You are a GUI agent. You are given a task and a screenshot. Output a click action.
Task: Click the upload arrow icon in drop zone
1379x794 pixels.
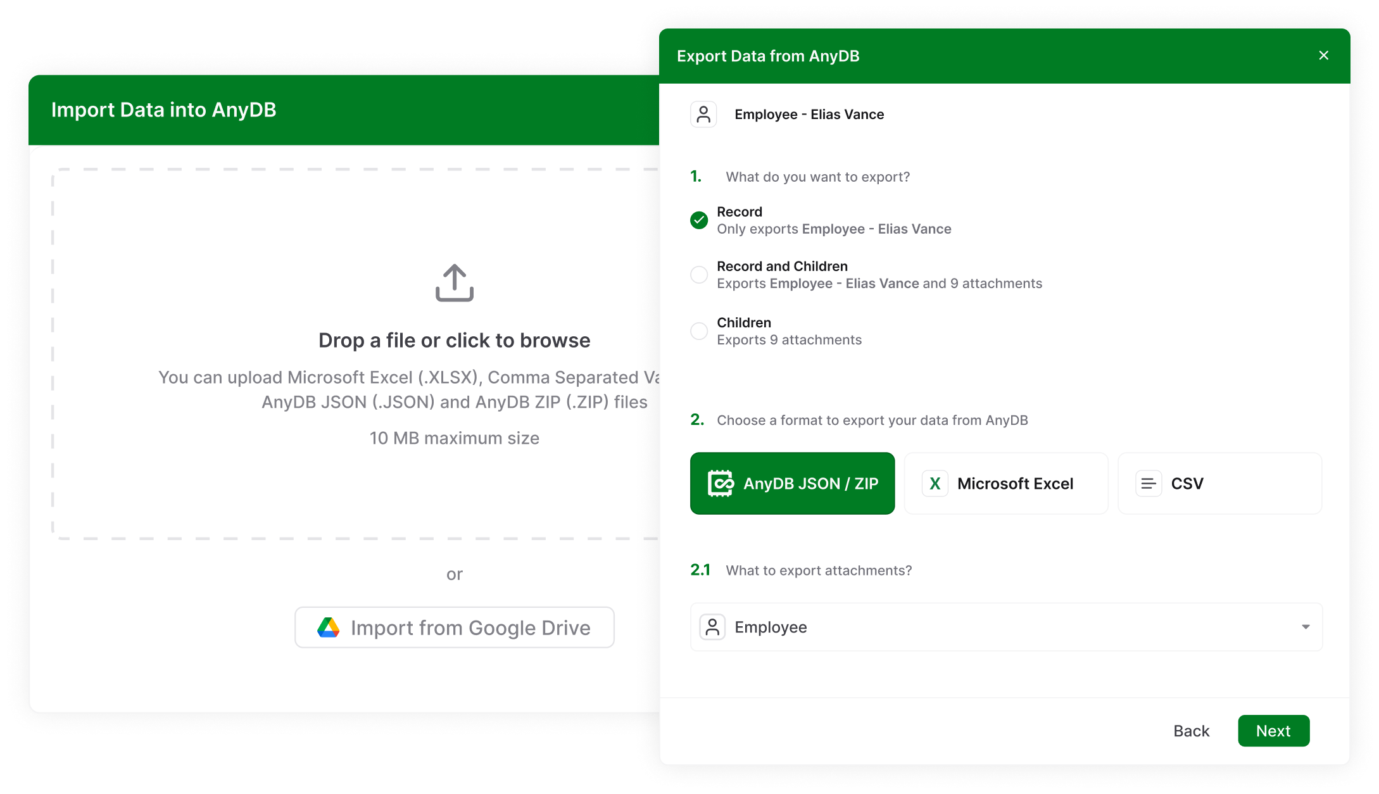[x=454, y=283]
